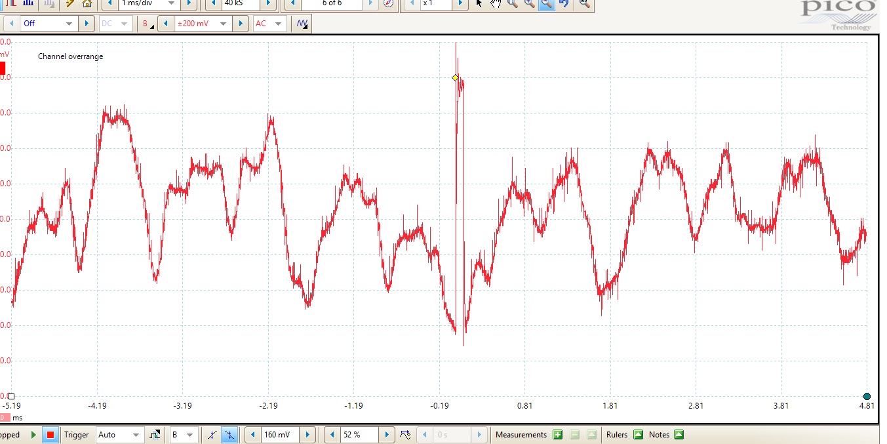Click the Rulers label
887x444 pixels.
click(x=617, y=435)
